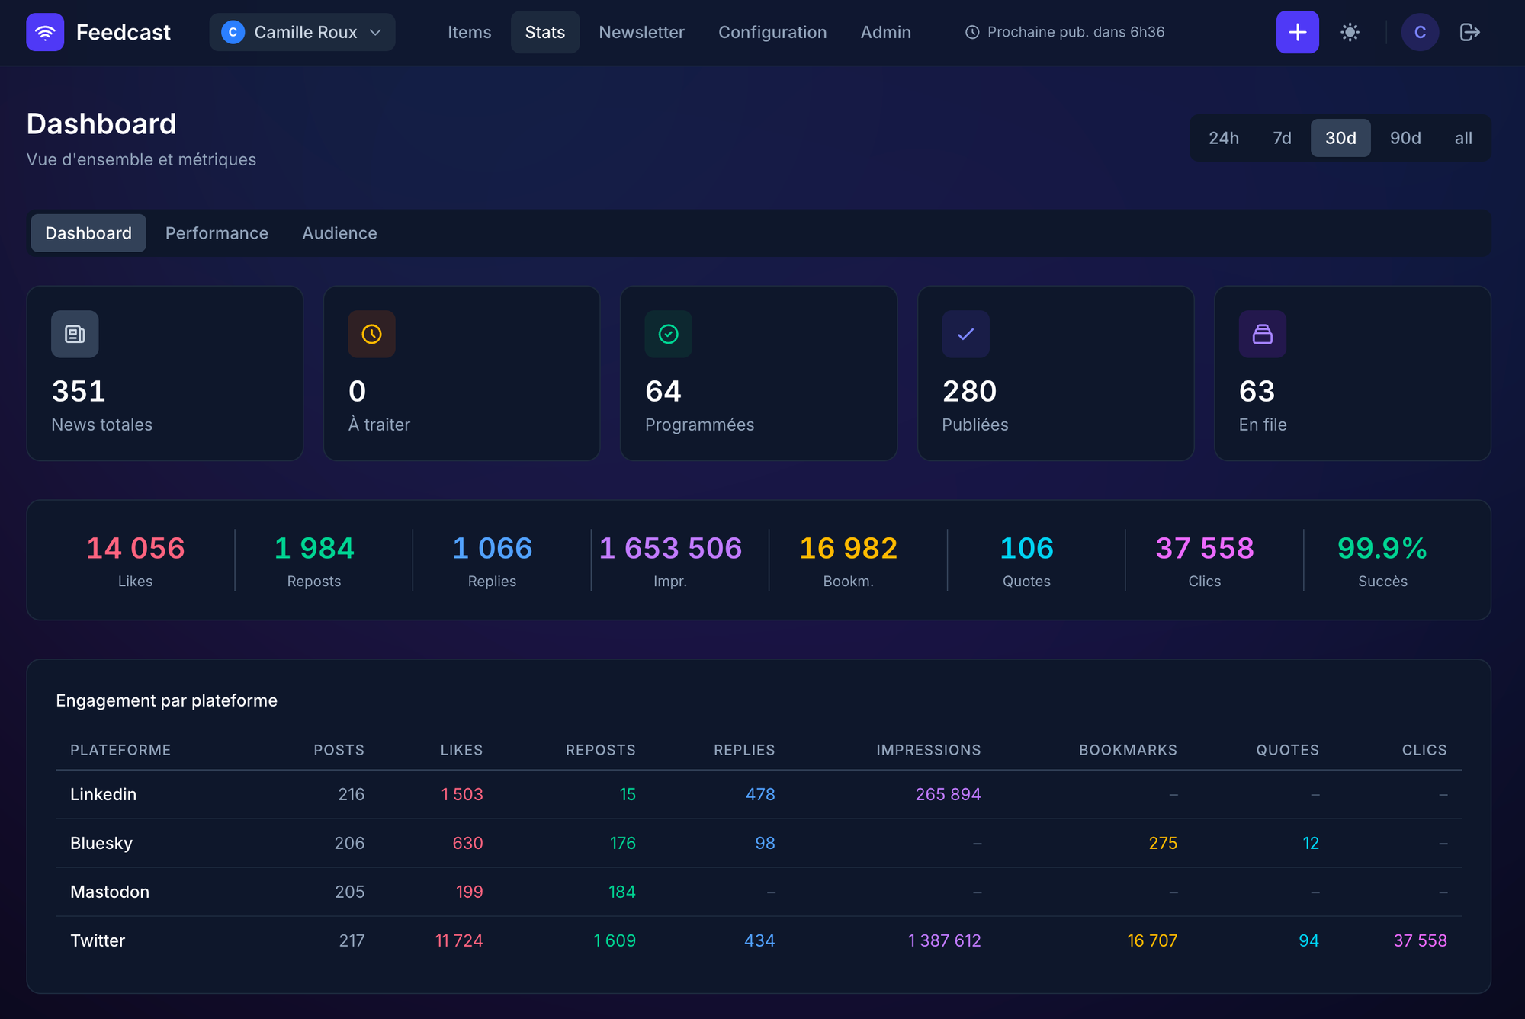
Task: Toggle light theme with sun icon
Action: pos(1350,32)
